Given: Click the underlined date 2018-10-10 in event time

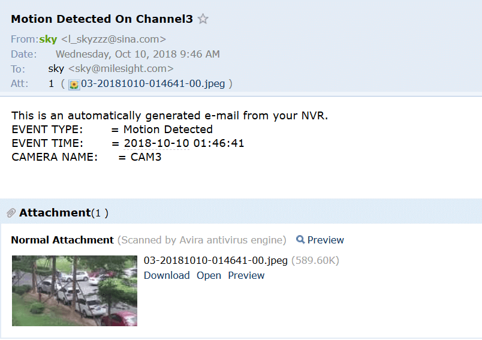Looking at the screenshot, I should tap(156, 143).
